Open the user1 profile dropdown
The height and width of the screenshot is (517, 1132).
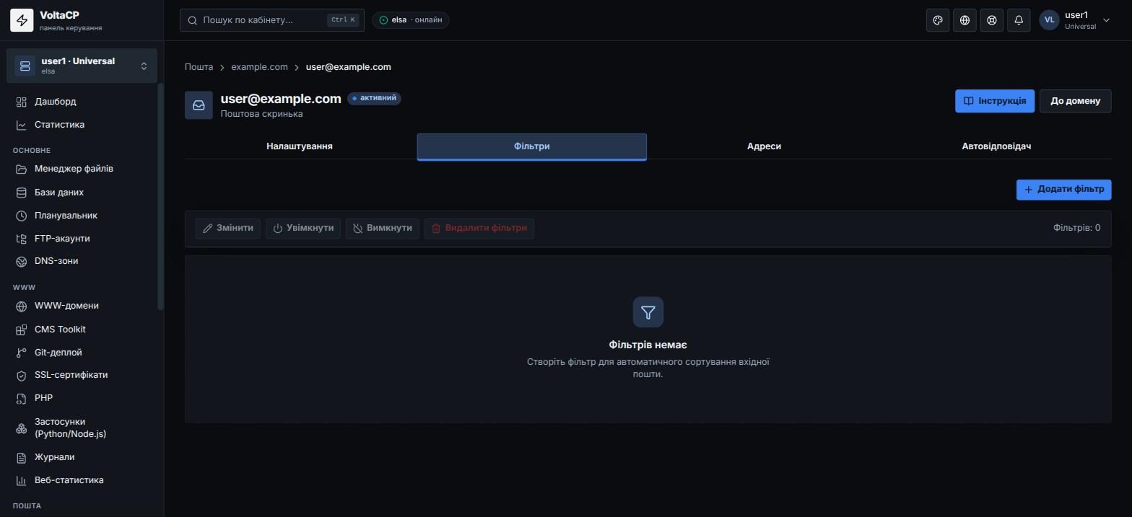[1075, 20]
